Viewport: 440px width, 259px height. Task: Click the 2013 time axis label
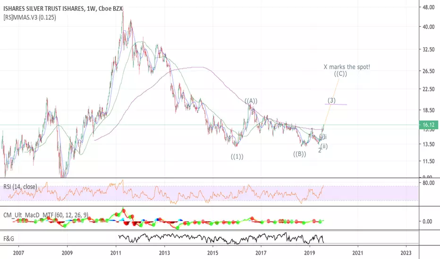click(x=164, y=253)
